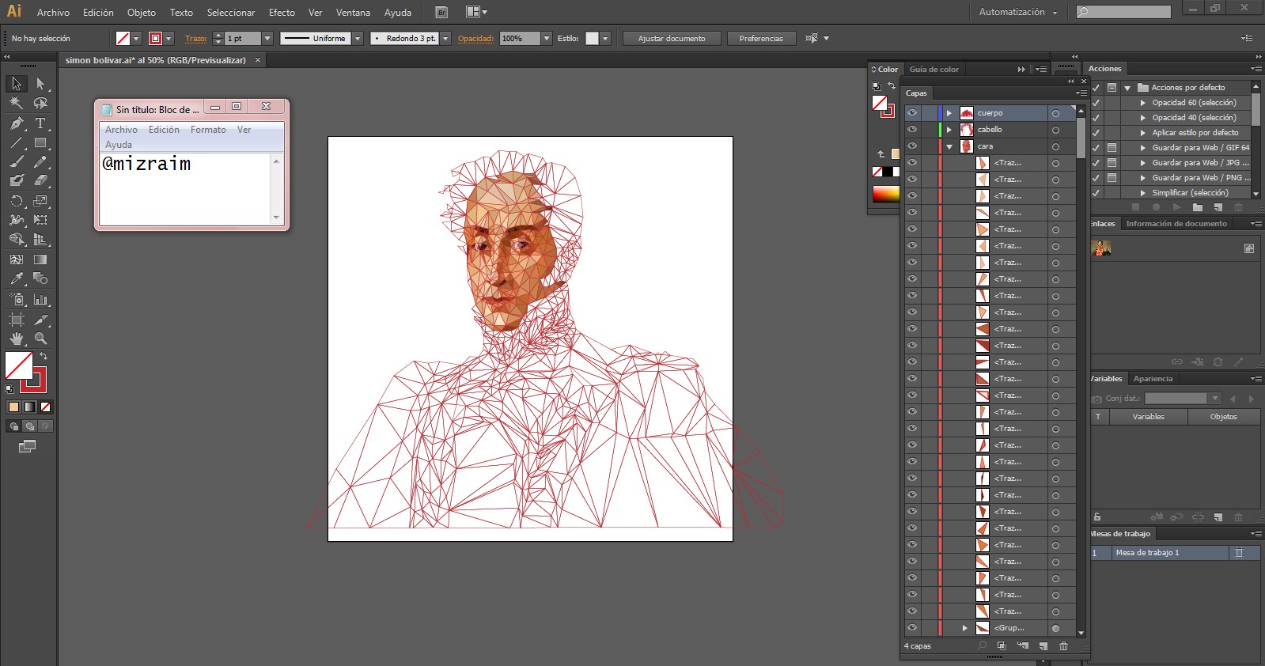This screenshot has height=666, width=1265.
Task: Select the Column Graph tool
Action: point(40,299)
